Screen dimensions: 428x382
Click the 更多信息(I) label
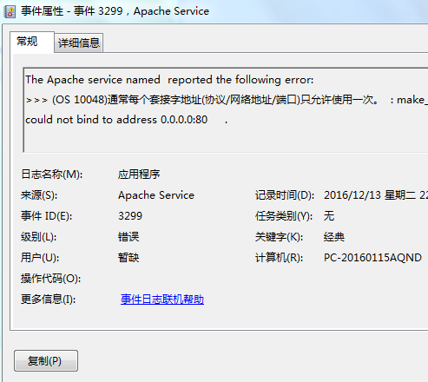coord(49,300)
